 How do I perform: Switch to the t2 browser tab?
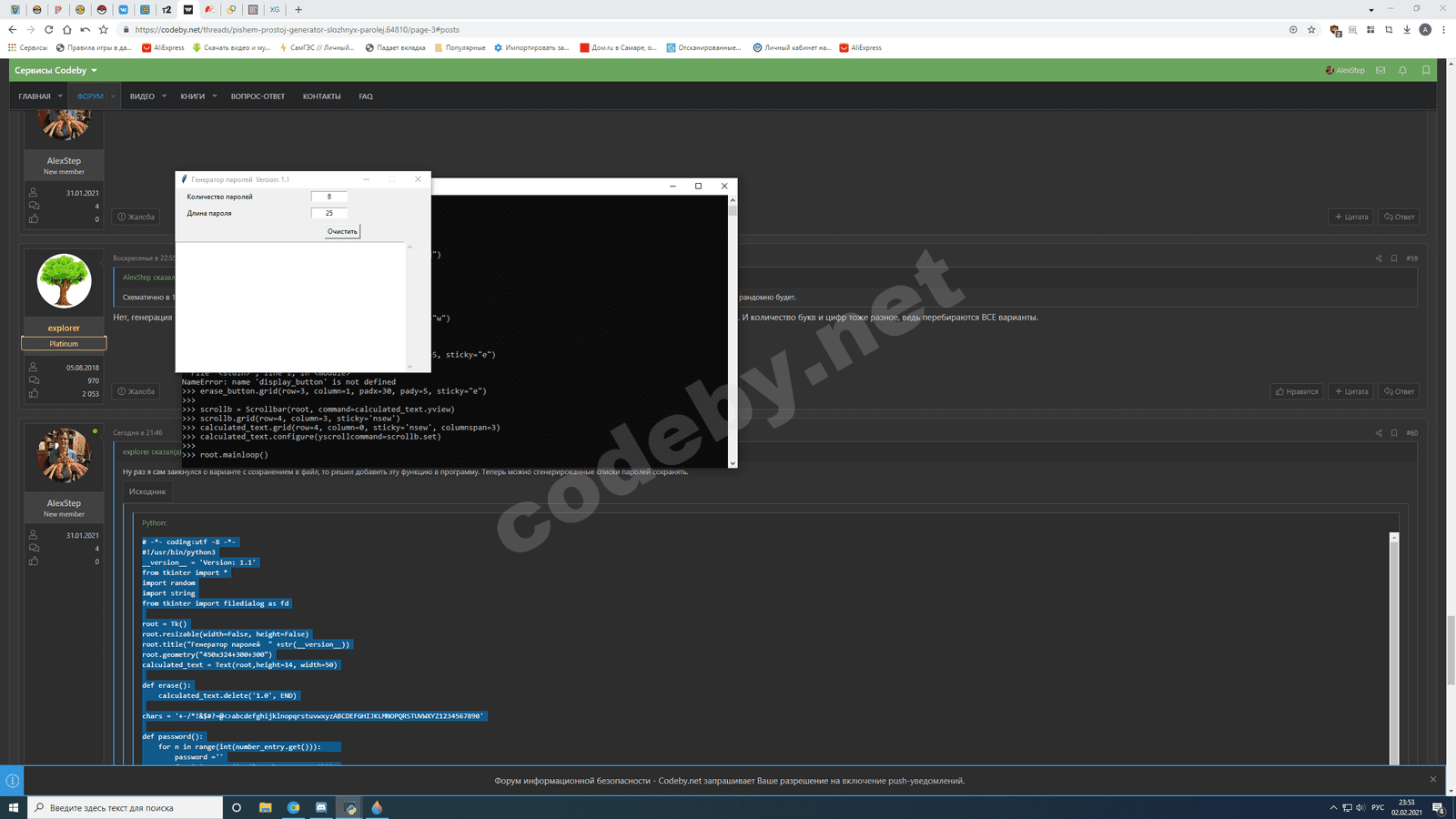point(167,10)
